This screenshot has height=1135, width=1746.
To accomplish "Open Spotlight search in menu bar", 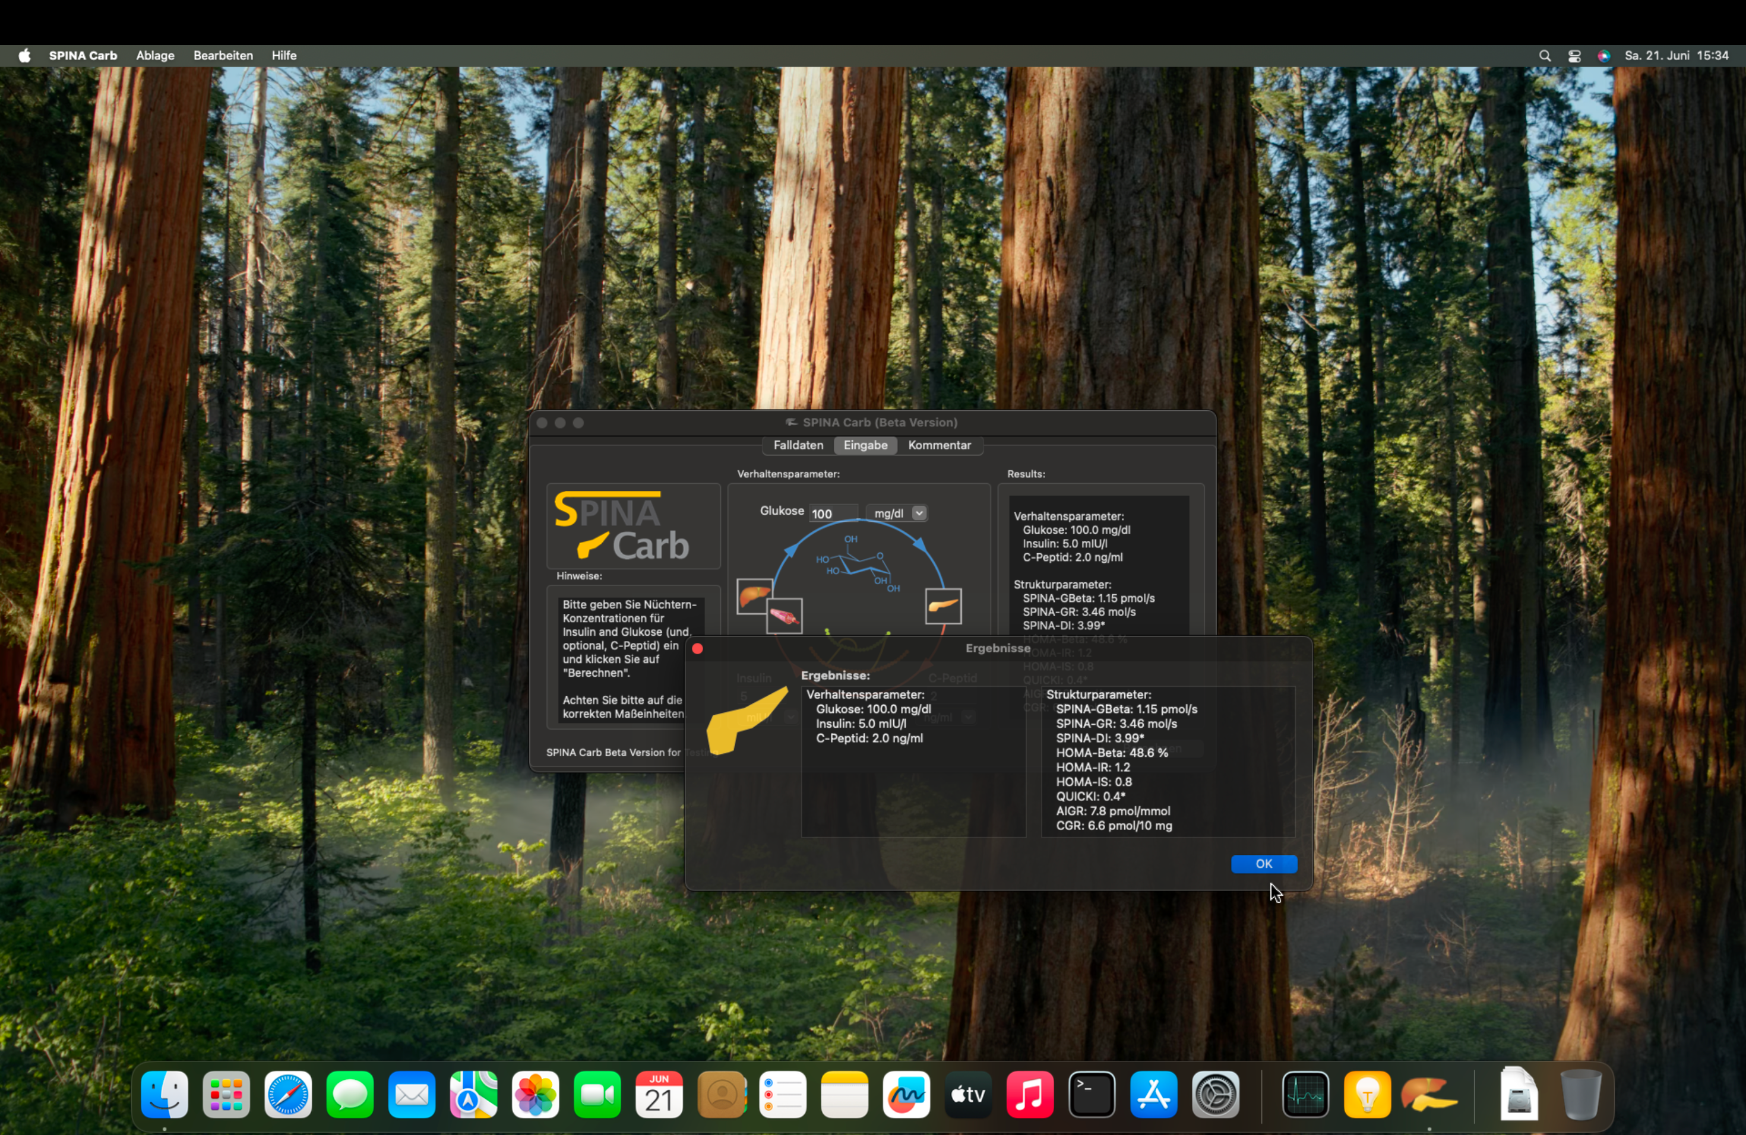I will coord(1544,56).
